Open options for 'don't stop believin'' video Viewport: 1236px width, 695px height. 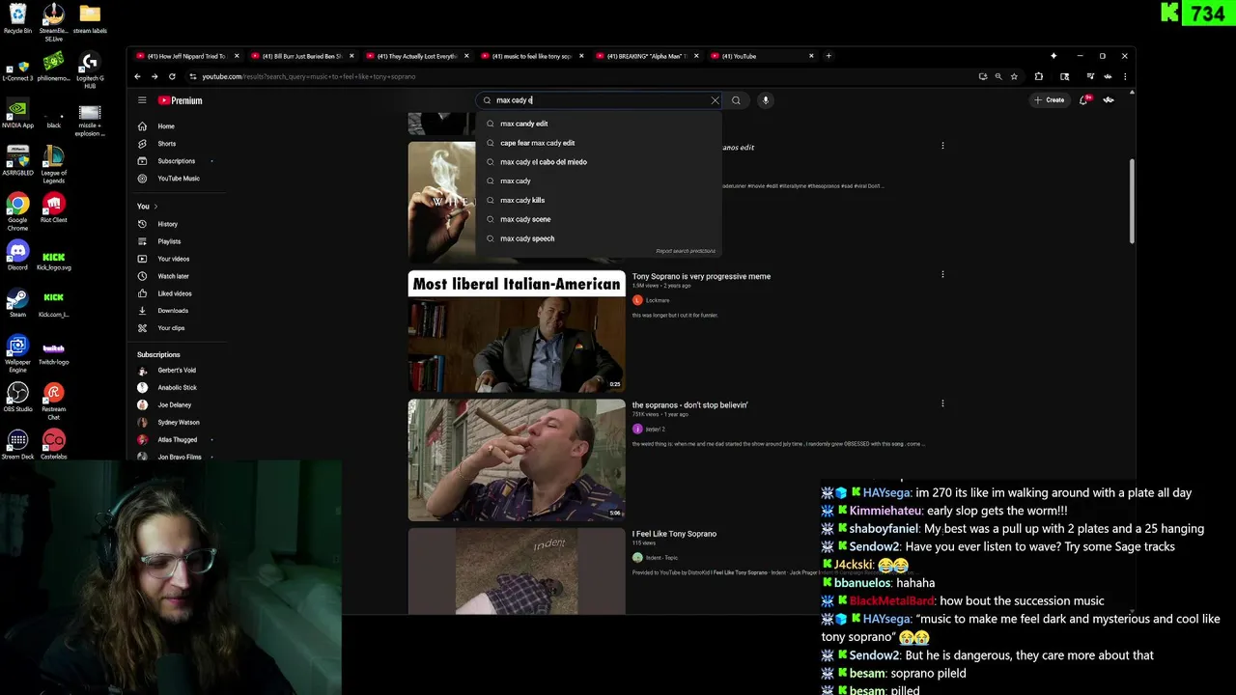pos(942,403)
